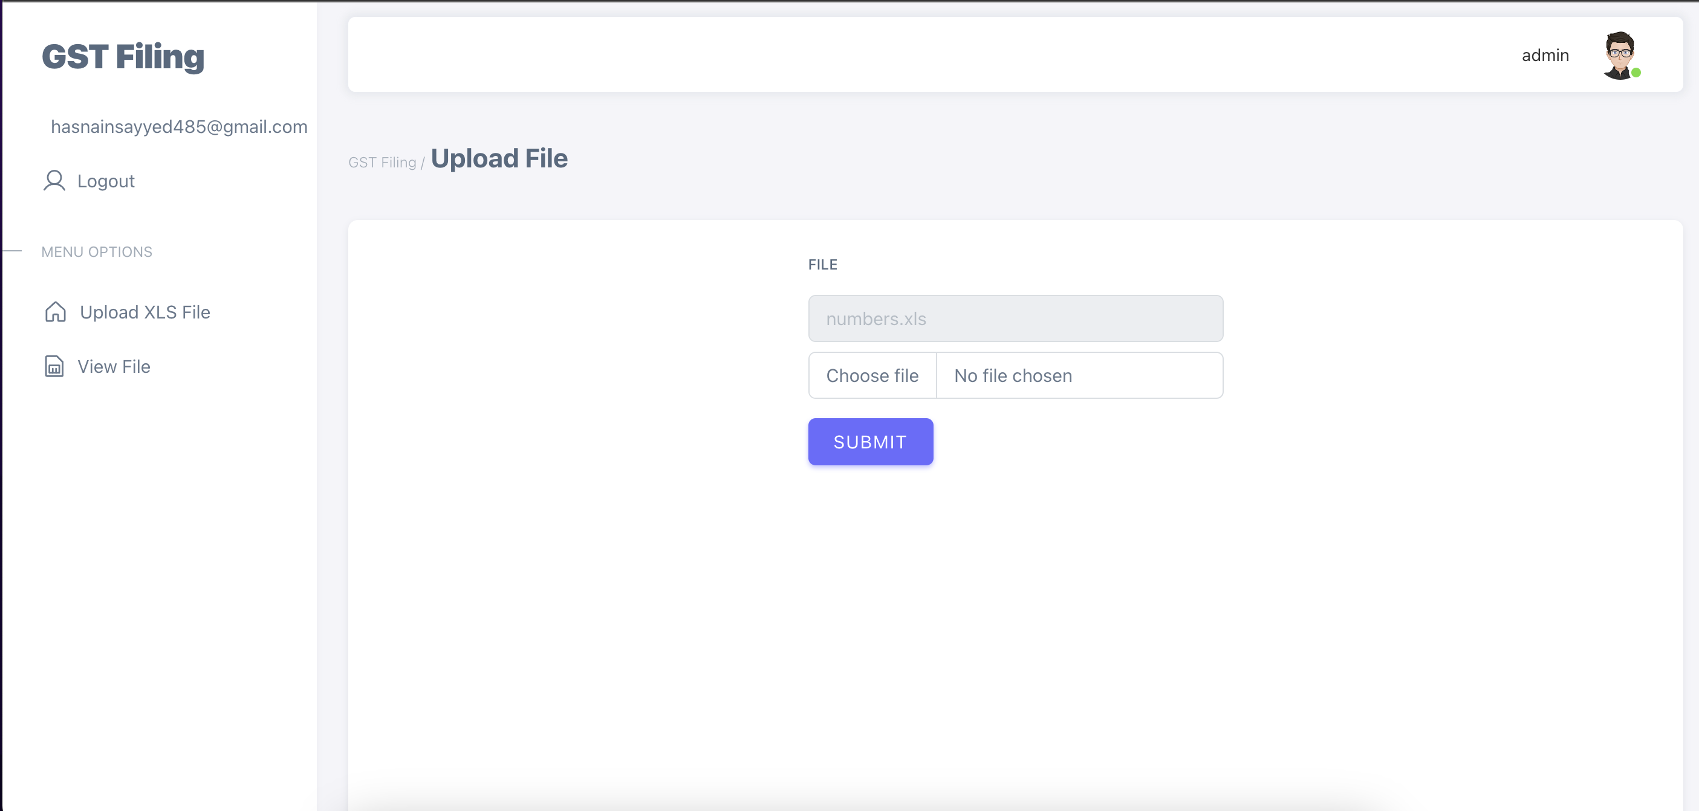Click the GST Filing logo title

[x=123, y=57]
